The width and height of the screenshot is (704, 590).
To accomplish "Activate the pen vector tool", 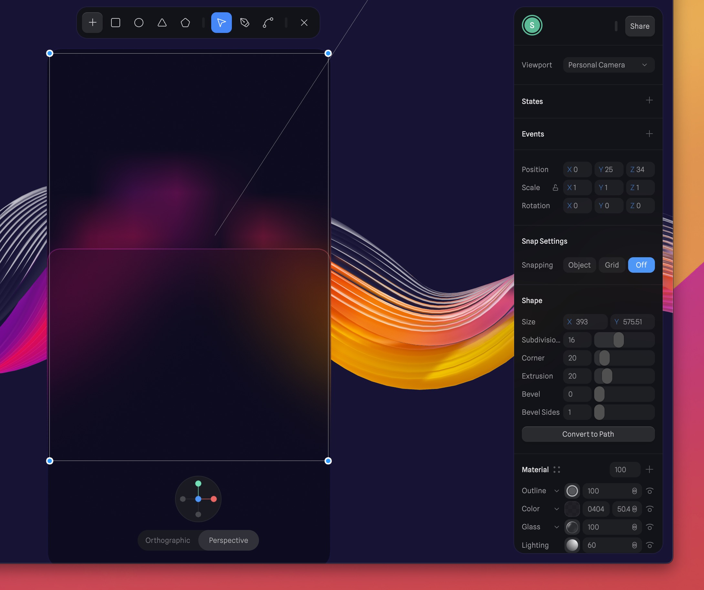I will (245, 23).
